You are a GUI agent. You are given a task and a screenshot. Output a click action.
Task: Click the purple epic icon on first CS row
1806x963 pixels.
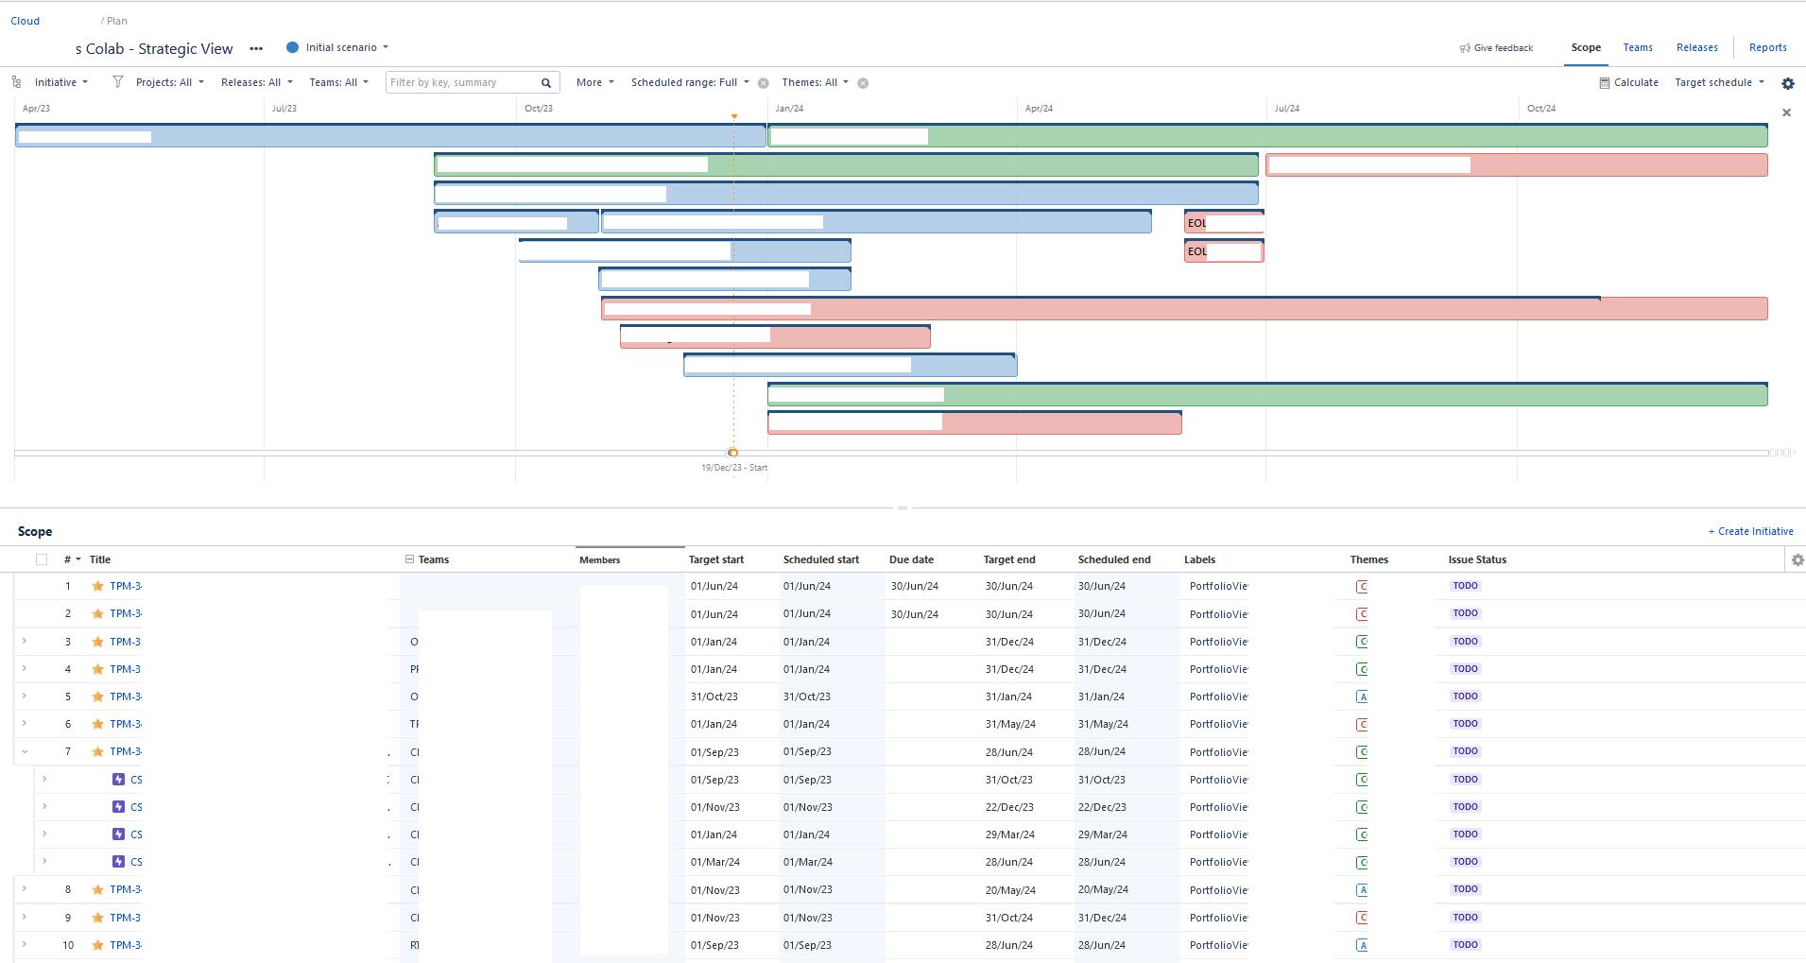tap(119, 779)
